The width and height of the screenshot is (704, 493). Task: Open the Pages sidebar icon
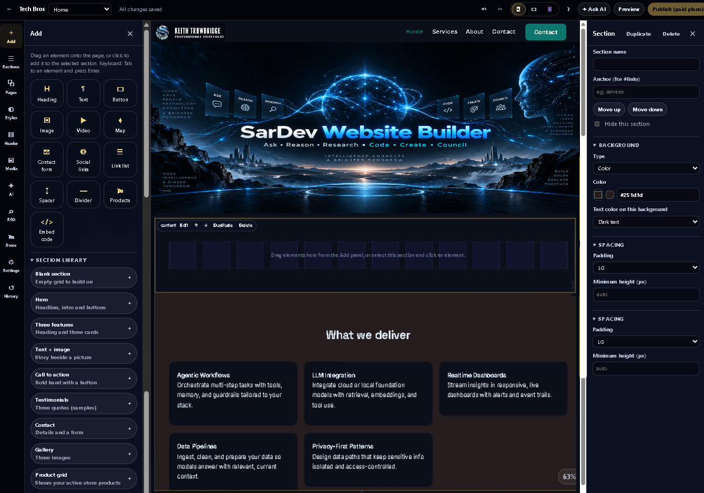tap(11, 87)
